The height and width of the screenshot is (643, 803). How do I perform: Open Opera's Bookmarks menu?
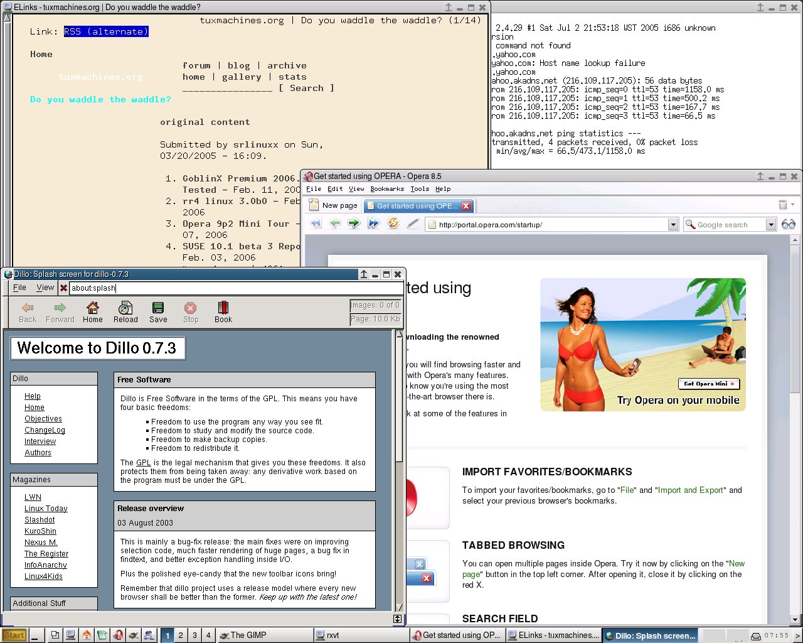[387, 188]
